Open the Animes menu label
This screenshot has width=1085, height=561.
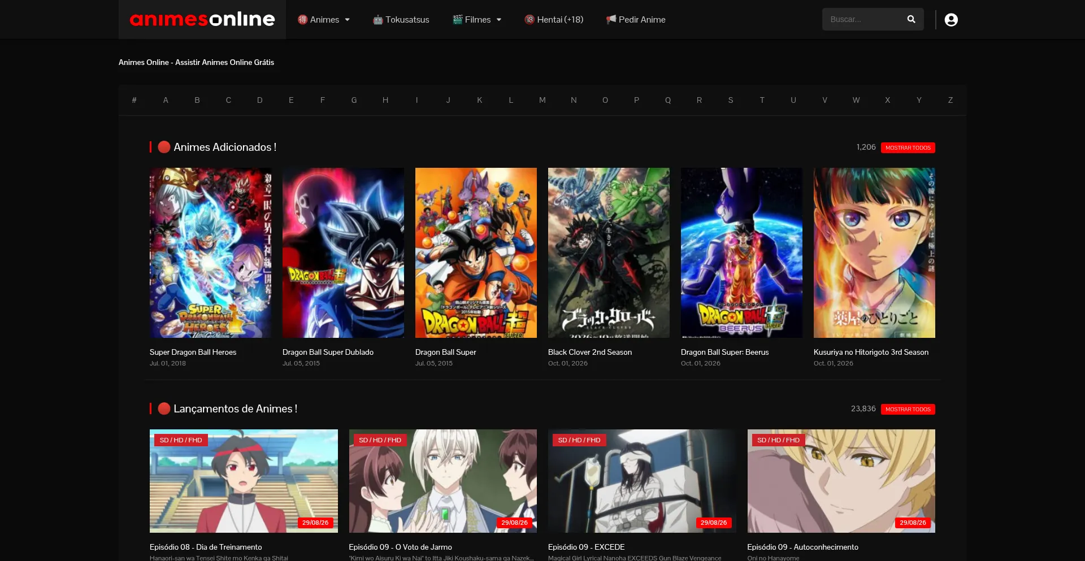(324, 20)
